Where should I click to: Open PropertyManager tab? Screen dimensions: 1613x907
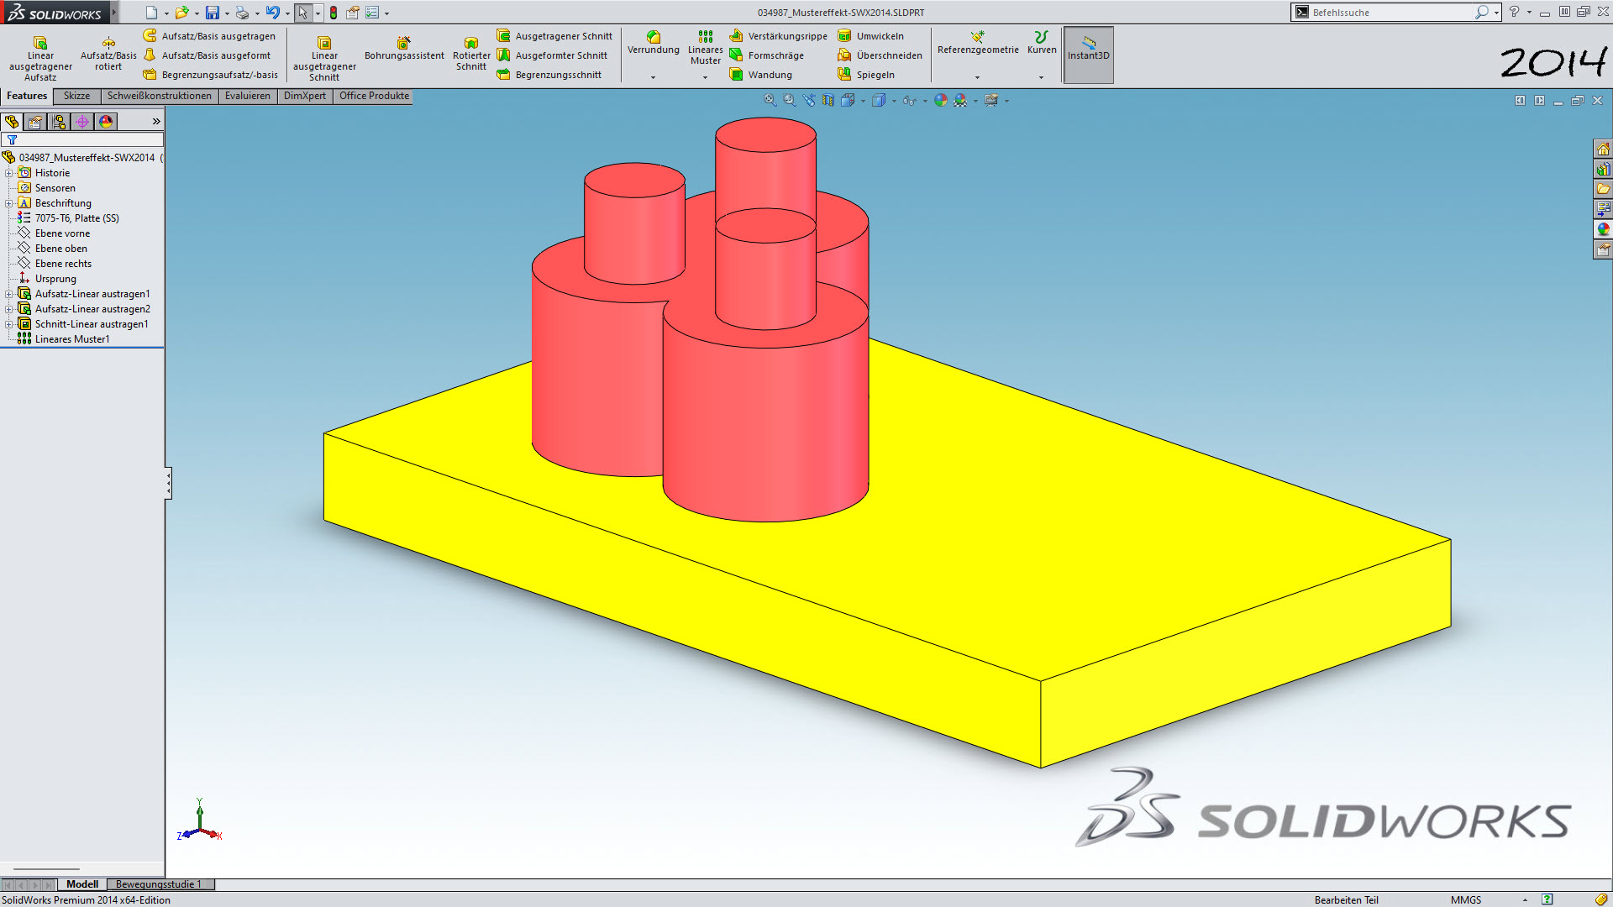point(35,122)
